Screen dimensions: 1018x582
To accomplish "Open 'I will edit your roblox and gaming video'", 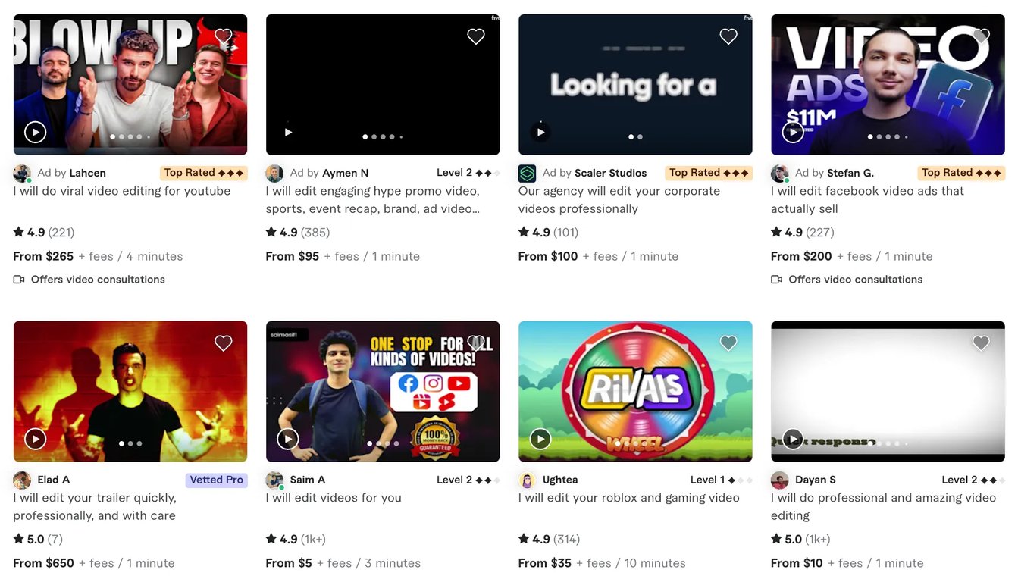I will click(629, 498).
